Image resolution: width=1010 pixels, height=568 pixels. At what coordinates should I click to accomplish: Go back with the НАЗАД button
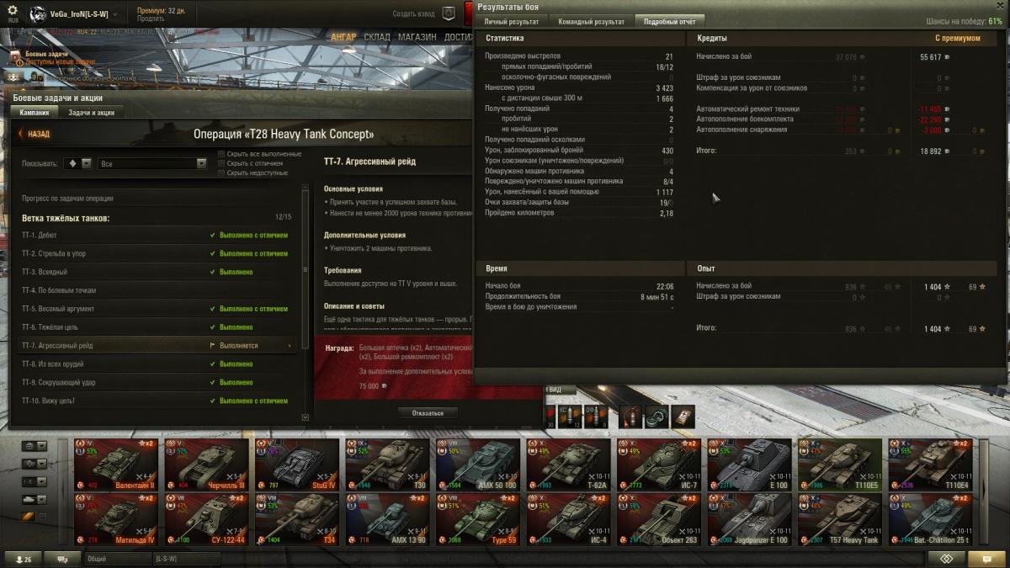[x=35, y=134]
